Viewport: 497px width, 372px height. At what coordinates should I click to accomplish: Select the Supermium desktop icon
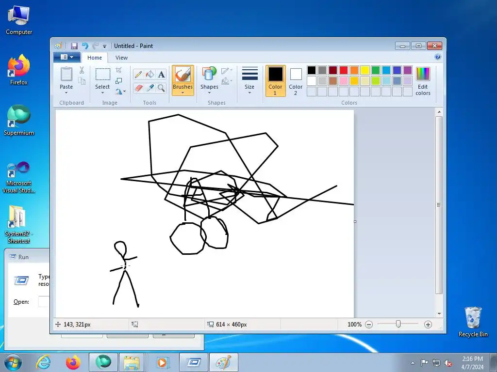tap(19, 120)
